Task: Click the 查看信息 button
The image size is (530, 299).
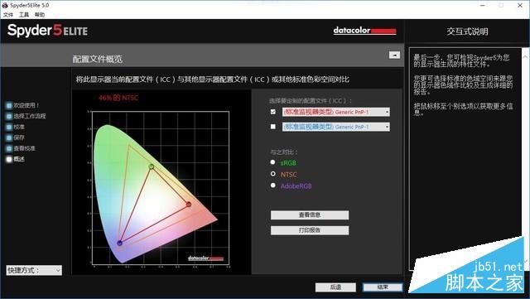Action: (310, 215)
